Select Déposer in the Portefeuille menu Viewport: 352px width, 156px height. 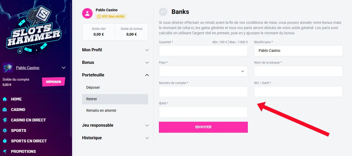[x=93, y=87]
